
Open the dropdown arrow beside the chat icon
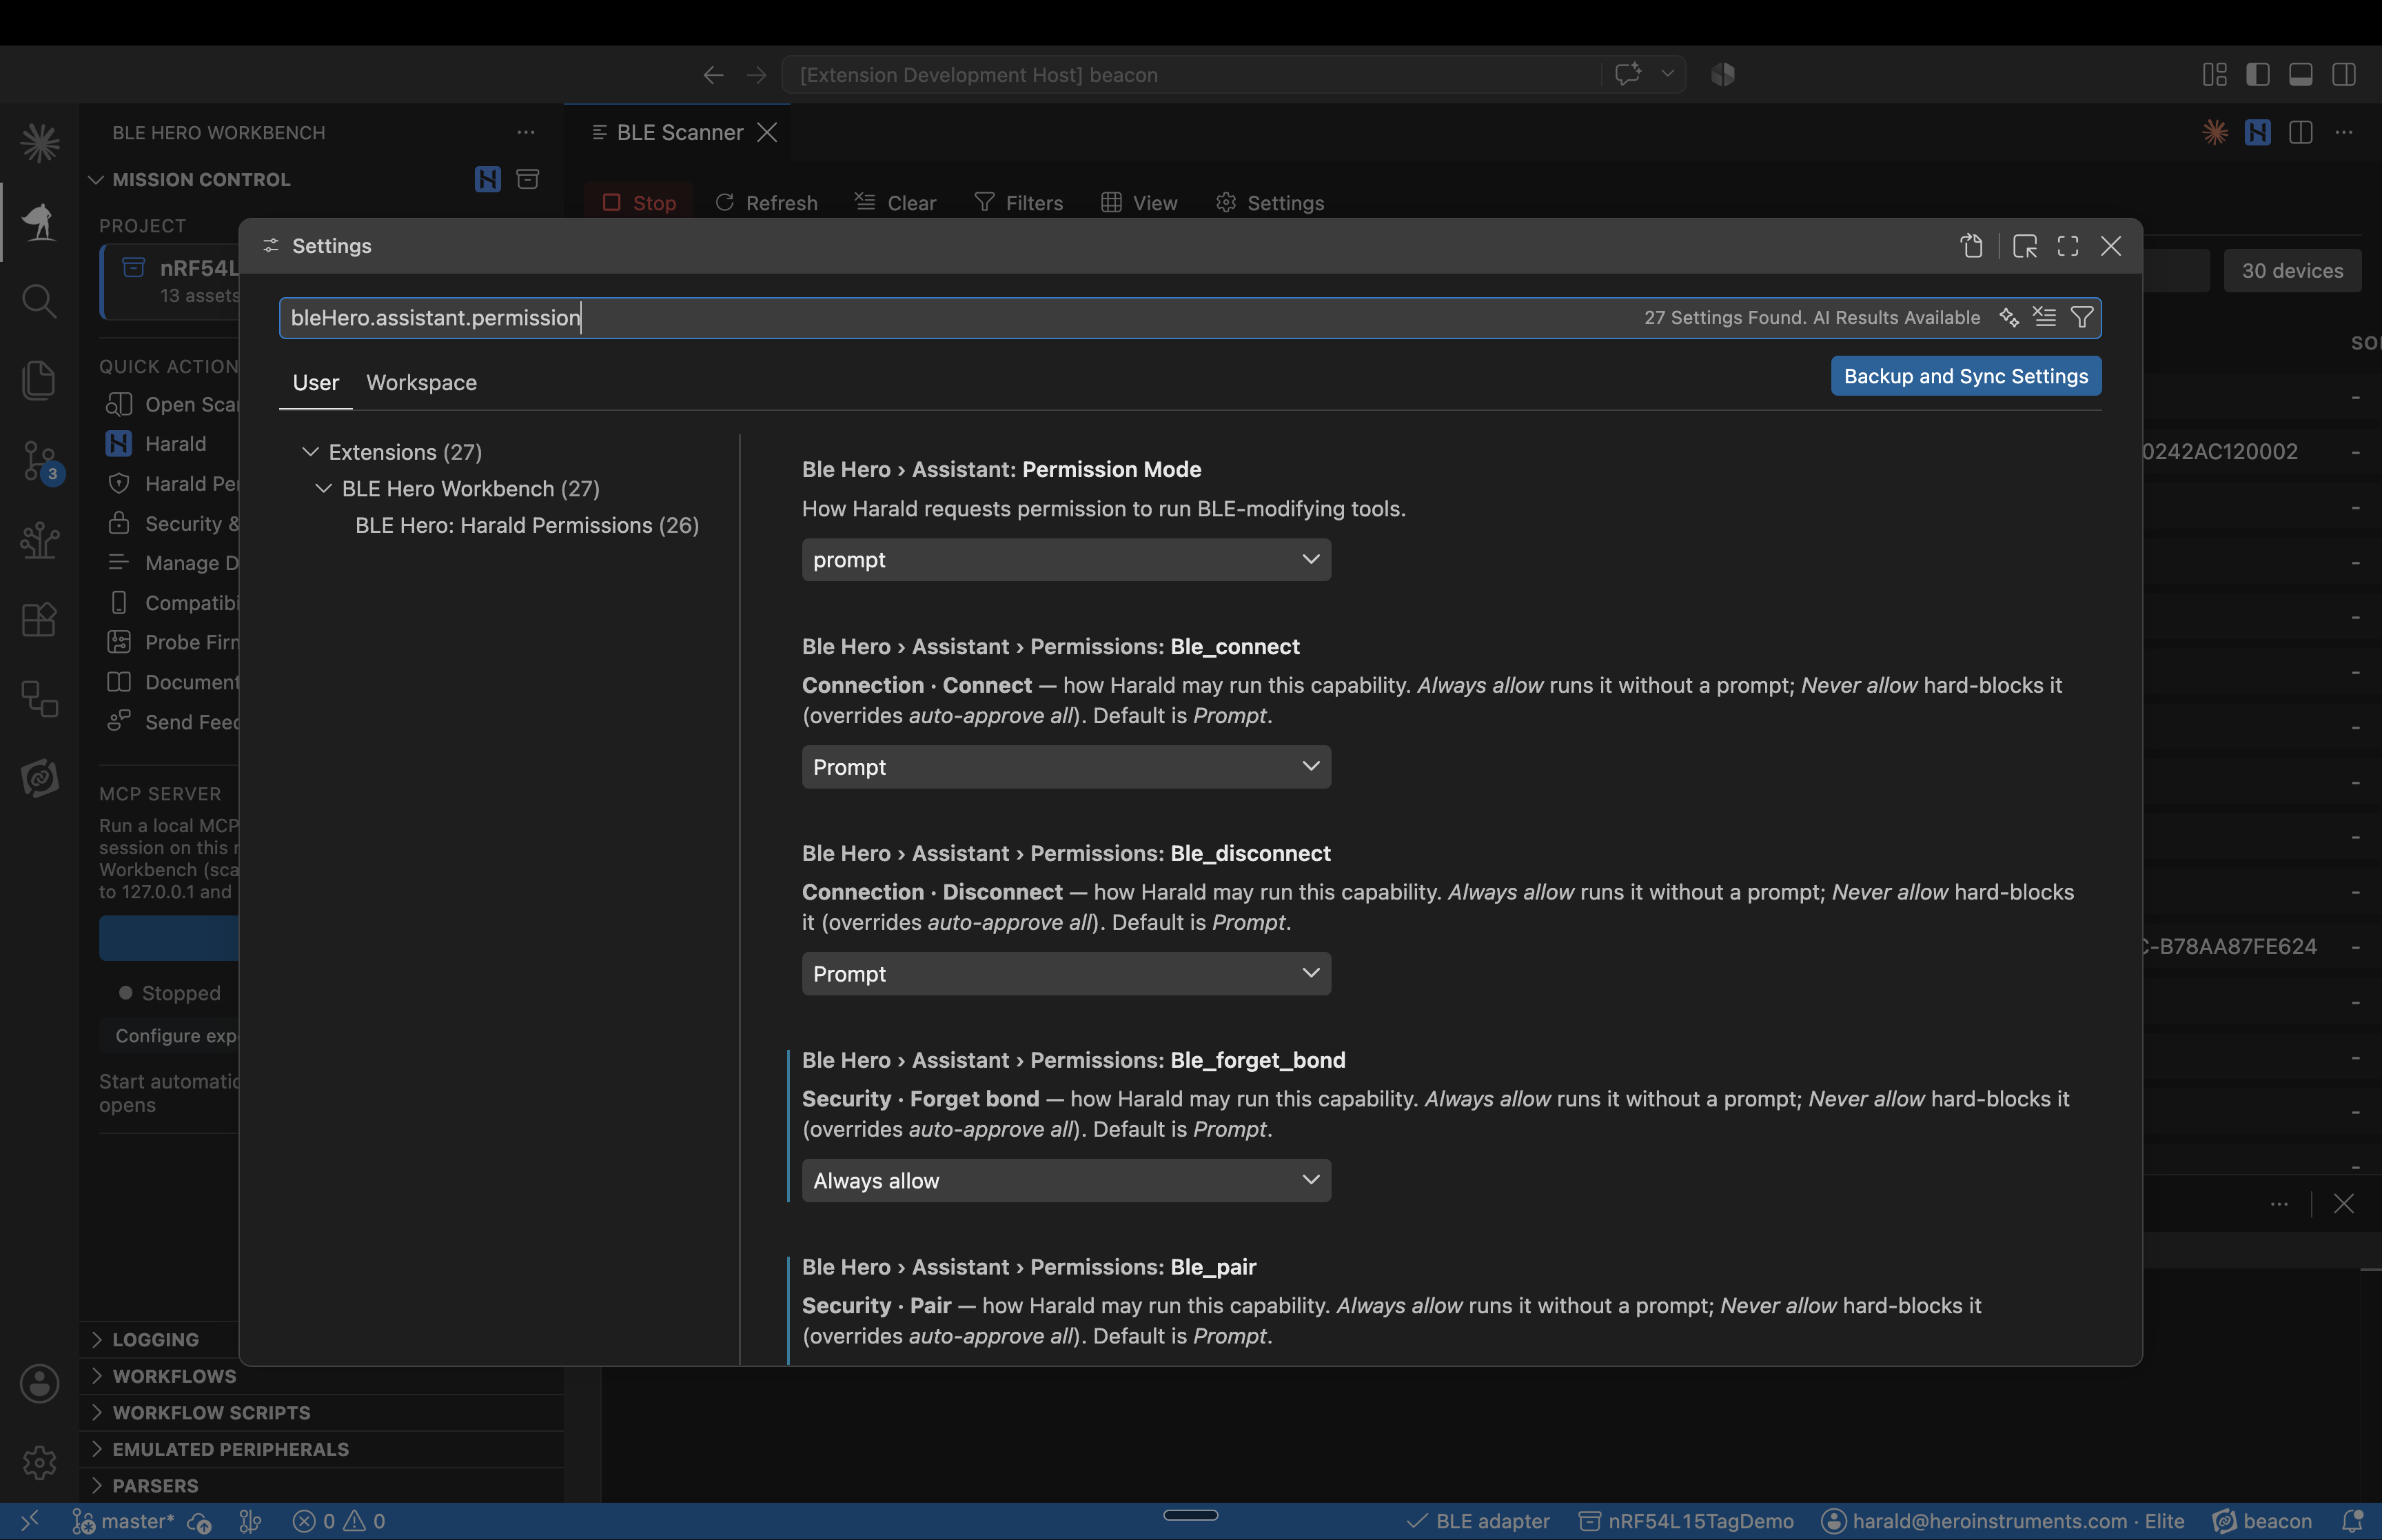tap(1667, 74)
